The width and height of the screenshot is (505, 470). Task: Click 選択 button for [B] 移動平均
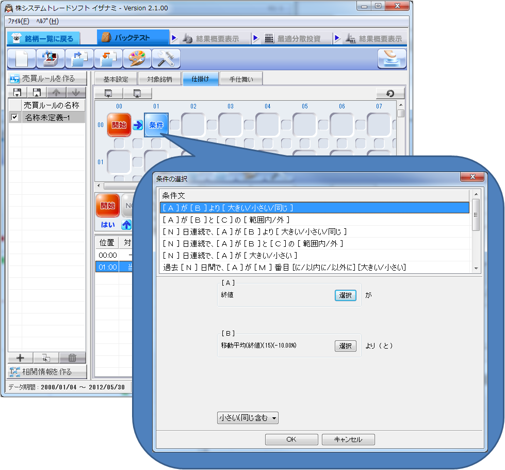click(x=346, y=346)
